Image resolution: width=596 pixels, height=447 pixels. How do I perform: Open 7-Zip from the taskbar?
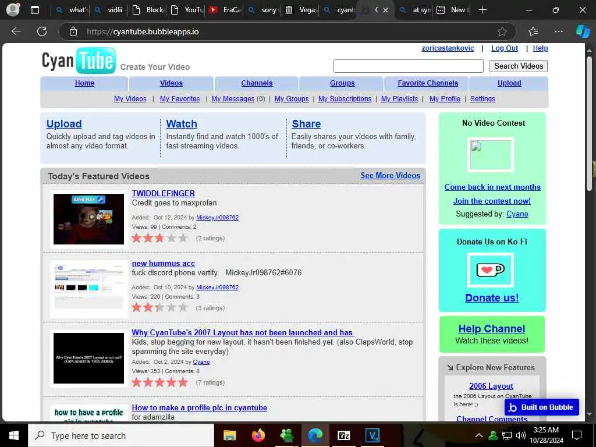(343, 435)
